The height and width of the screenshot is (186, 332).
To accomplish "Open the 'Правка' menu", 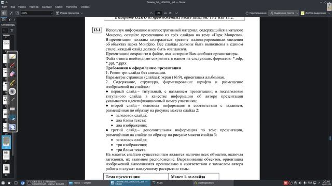I will (22, 7).
